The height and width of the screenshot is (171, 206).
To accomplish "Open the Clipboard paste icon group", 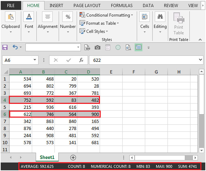I will point(10,17).
